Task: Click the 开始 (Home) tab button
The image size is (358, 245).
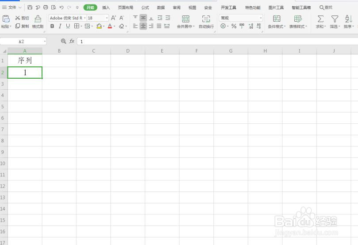Action: click(91, 8)
